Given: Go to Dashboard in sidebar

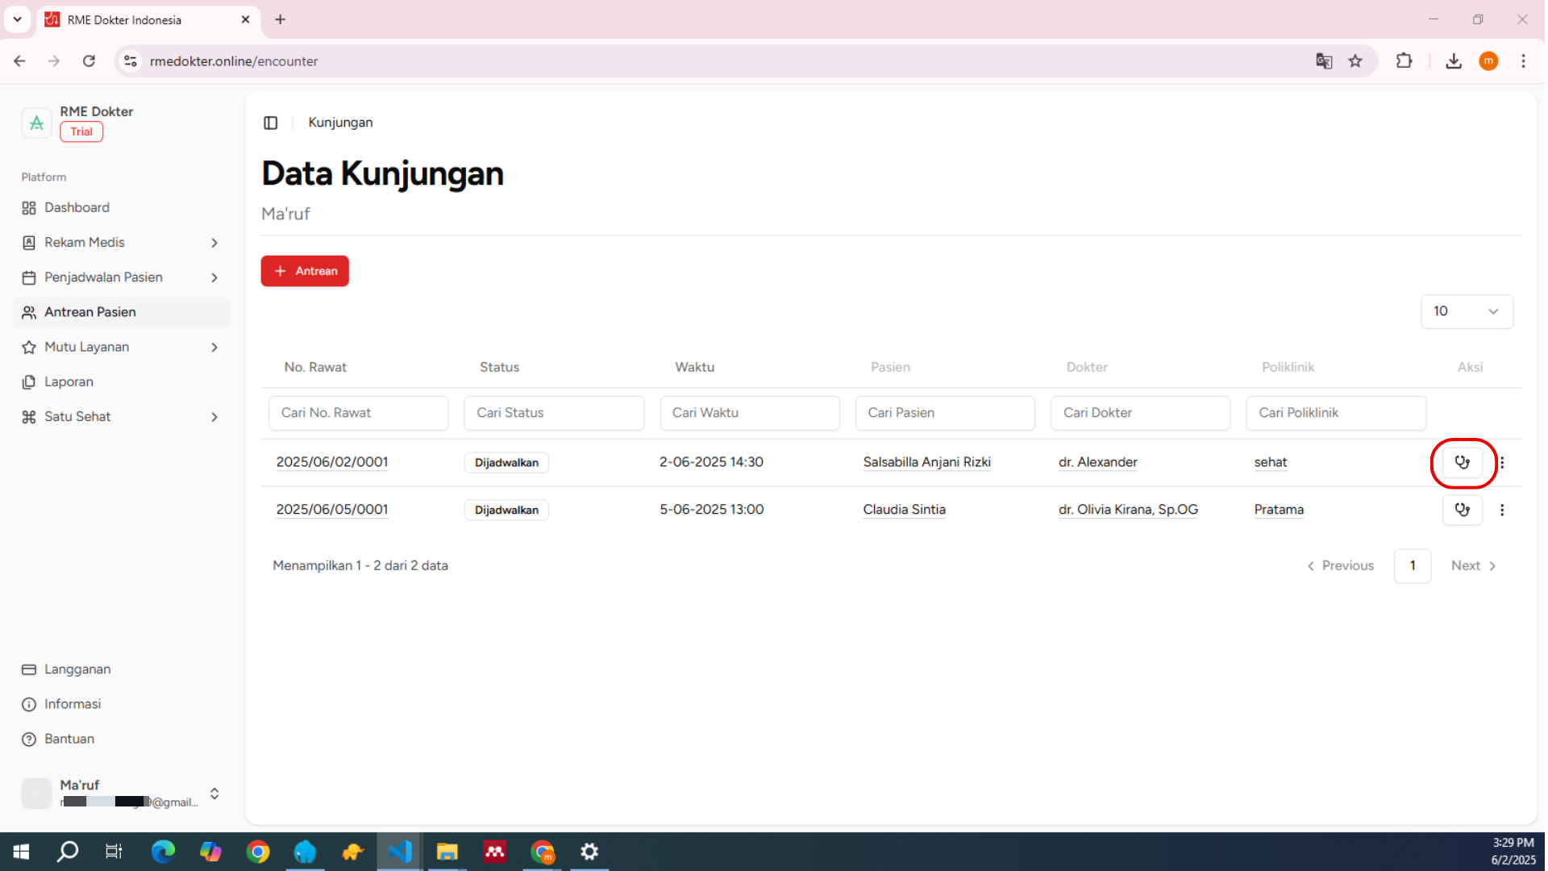Looking at the screenshot, I should point(77,207).
